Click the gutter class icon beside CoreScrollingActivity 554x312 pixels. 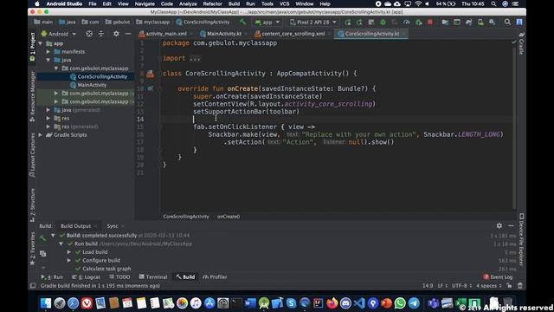[x=150, y=74]
